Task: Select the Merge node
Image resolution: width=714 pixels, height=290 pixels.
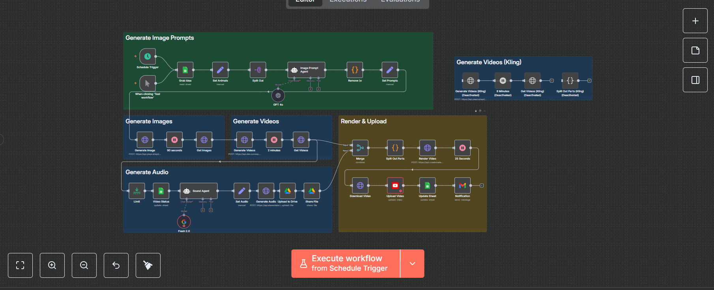Action: click(x=360, y=148)
